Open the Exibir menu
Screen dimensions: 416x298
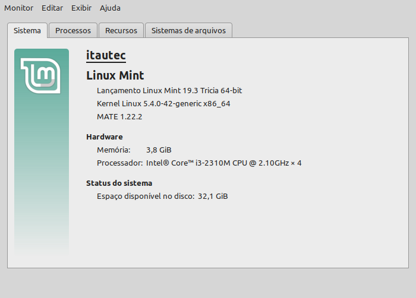(x=81, y=8)
